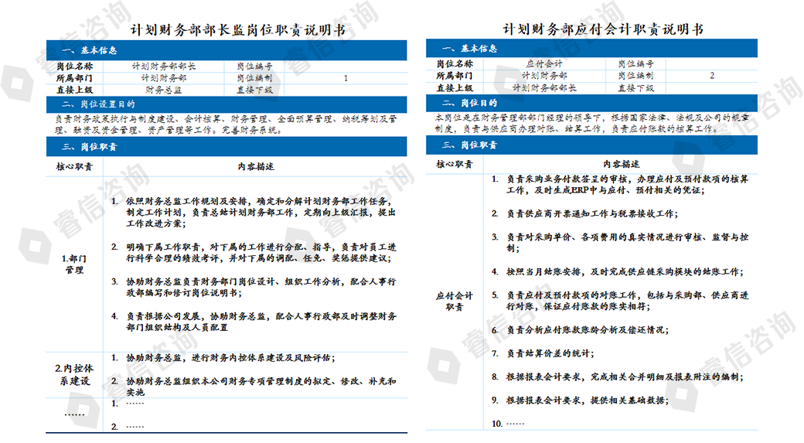Click the title "计划财务部部长监岗位职责说明书"
This screenshot has width=804, height=443.
pyautogui.click(x=238, y=30)
